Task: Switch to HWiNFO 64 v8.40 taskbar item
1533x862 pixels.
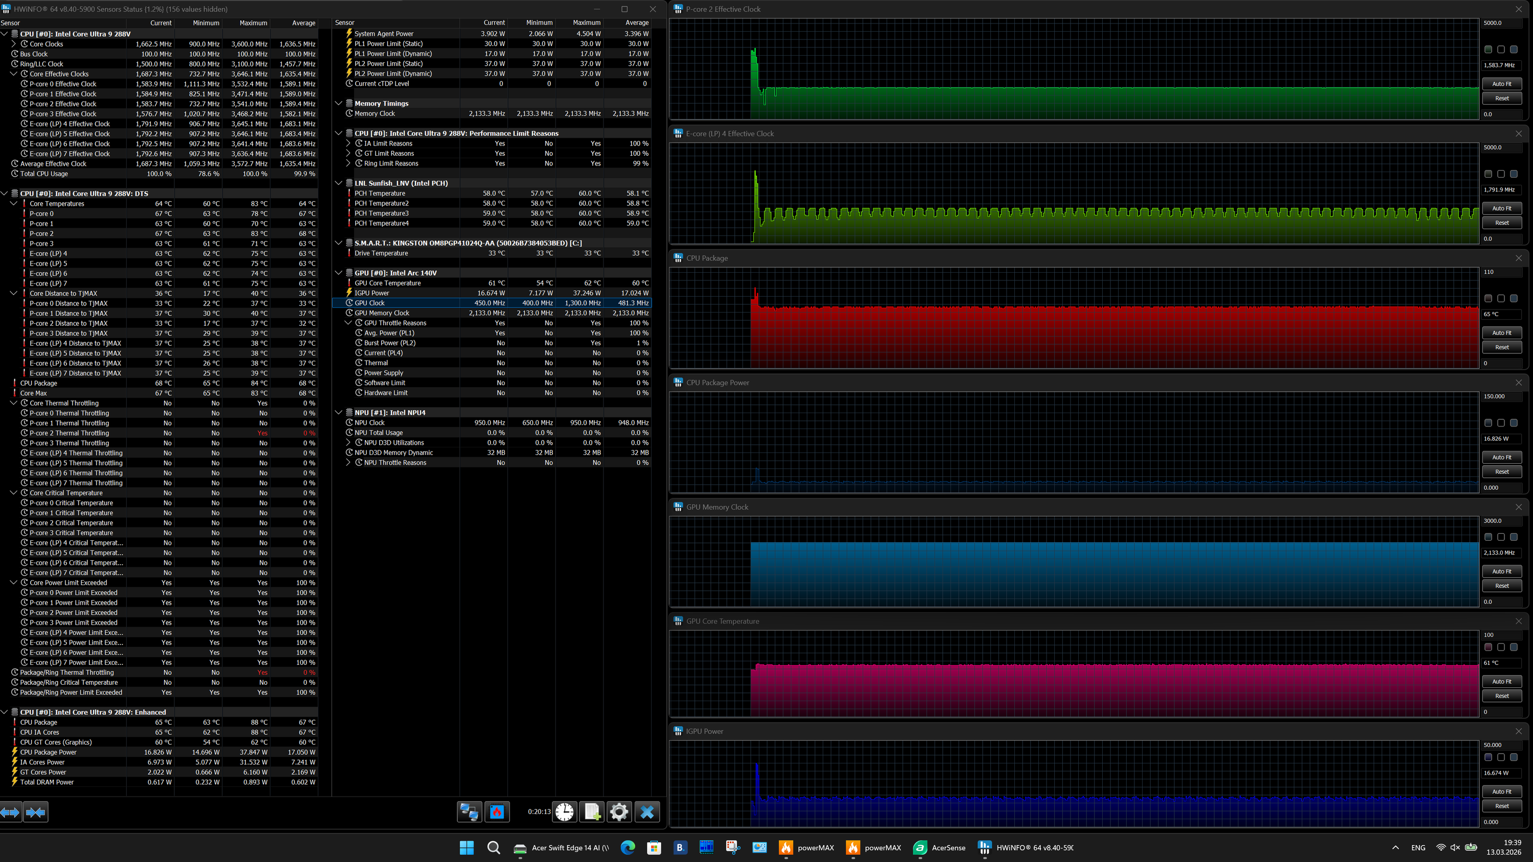Action: coord(1026,848)
